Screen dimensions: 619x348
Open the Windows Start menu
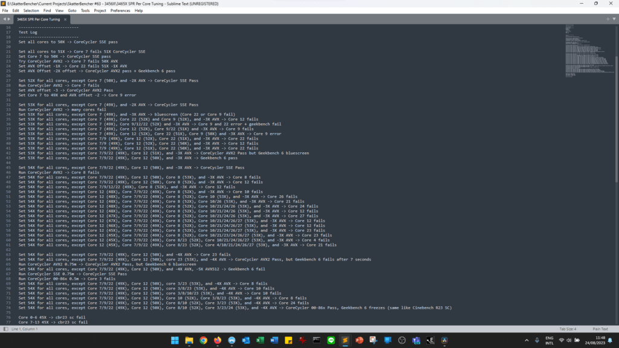[175, 340]
